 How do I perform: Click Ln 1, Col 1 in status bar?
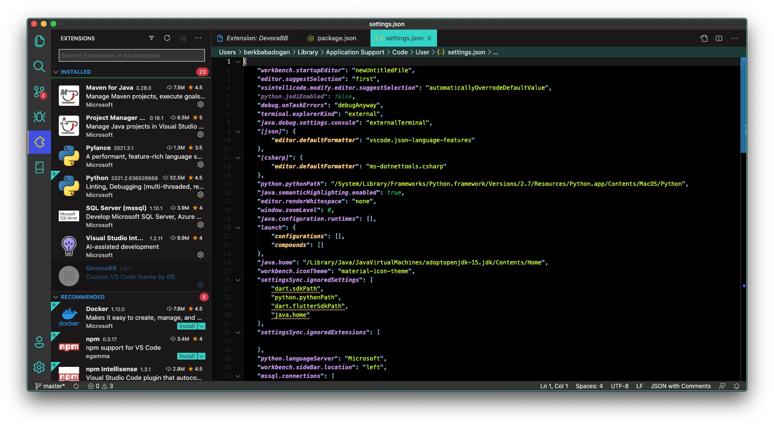pos(554,386)
